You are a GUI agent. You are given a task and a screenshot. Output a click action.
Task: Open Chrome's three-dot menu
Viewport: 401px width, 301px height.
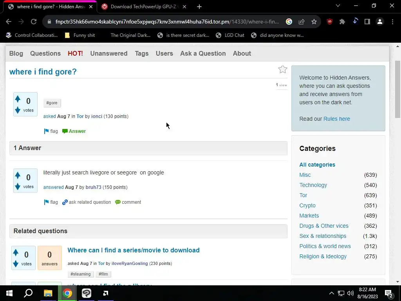coord(392,22)
